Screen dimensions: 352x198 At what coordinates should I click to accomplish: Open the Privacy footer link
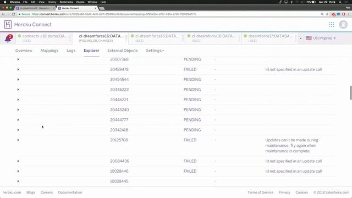coord(284,193)
